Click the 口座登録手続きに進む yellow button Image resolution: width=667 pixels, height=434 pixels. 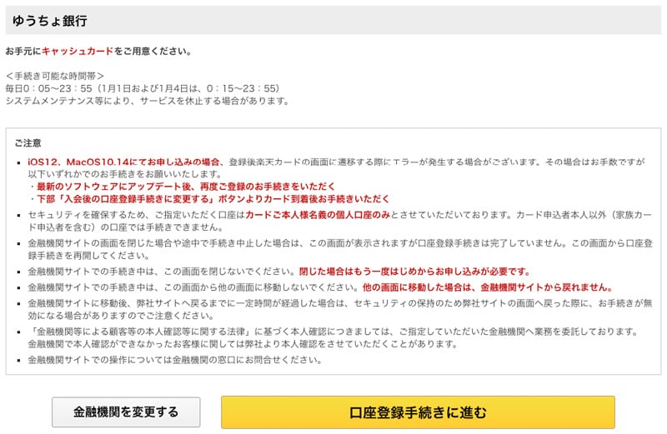point(418,412)
